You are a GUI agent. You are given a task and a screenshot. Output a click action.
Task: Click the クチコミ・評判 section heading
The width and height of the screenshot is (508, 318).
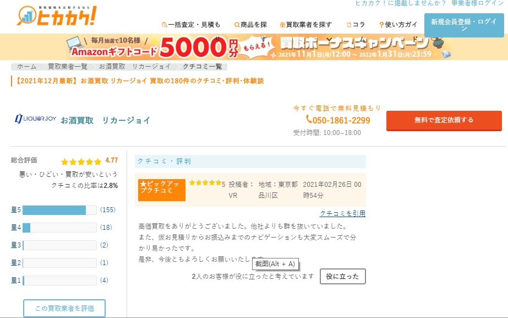(x=164, y=161)
